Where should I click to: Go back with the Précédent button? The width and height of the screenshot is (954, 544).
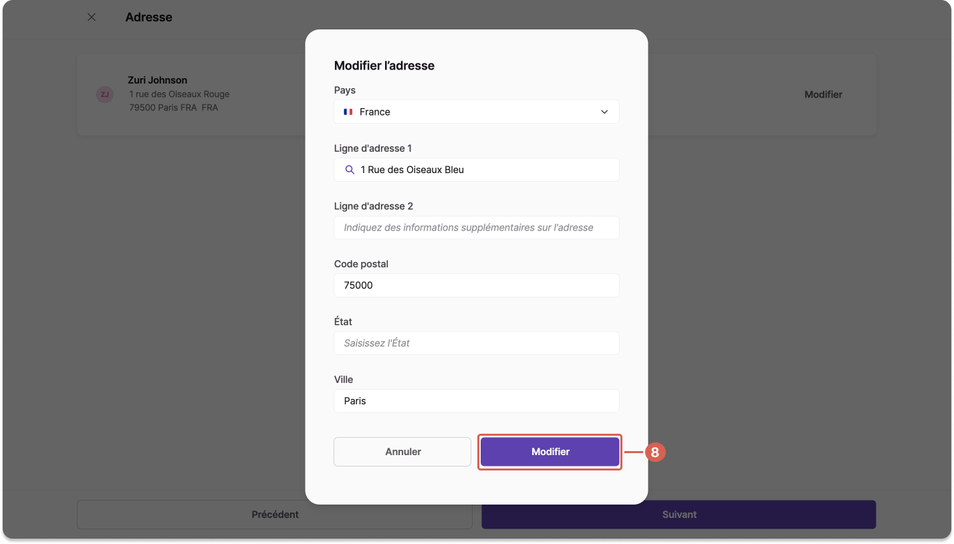click(275, 515)
